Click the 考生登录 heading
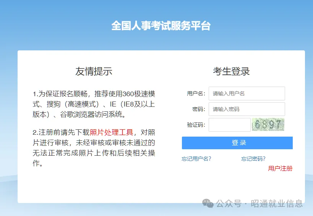Image resolution: width=313 pixels, height=216 pixels. point(231,71)
